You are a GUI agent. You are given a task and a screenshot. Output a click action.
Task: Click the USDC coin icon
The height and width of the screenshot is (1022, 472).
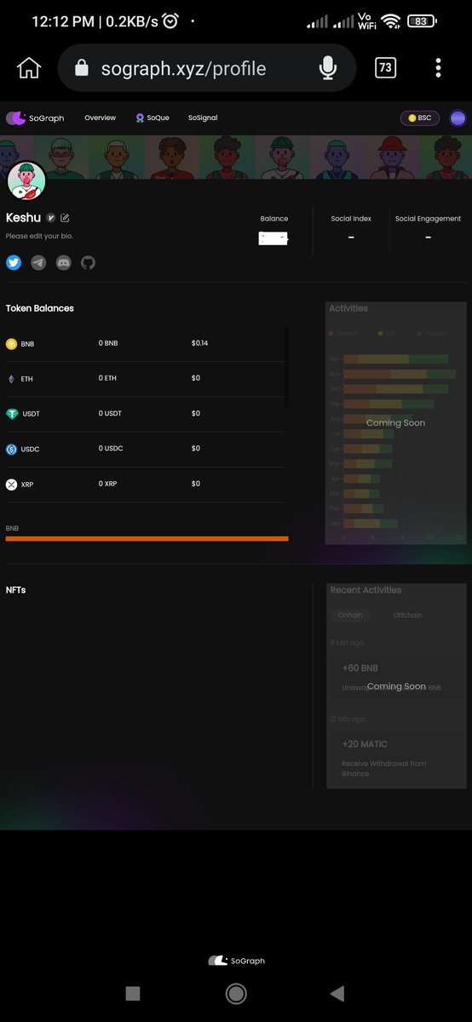pyautogui.click(x=12, y=449)
